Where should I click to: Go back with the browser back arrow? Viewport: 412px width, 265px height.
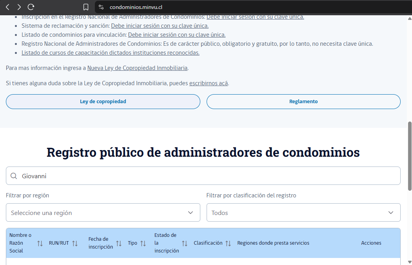(x=7, y=7)
